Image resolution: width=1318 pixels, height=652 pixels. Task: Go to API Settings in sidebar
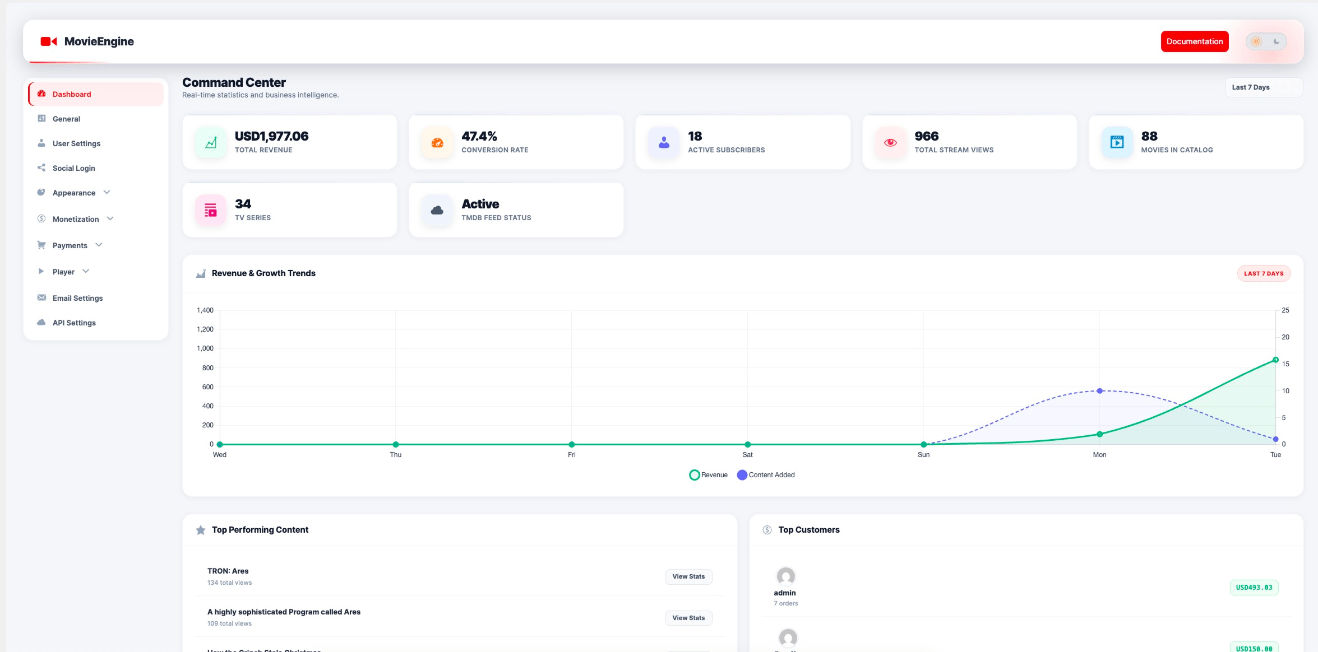[74, 323]
